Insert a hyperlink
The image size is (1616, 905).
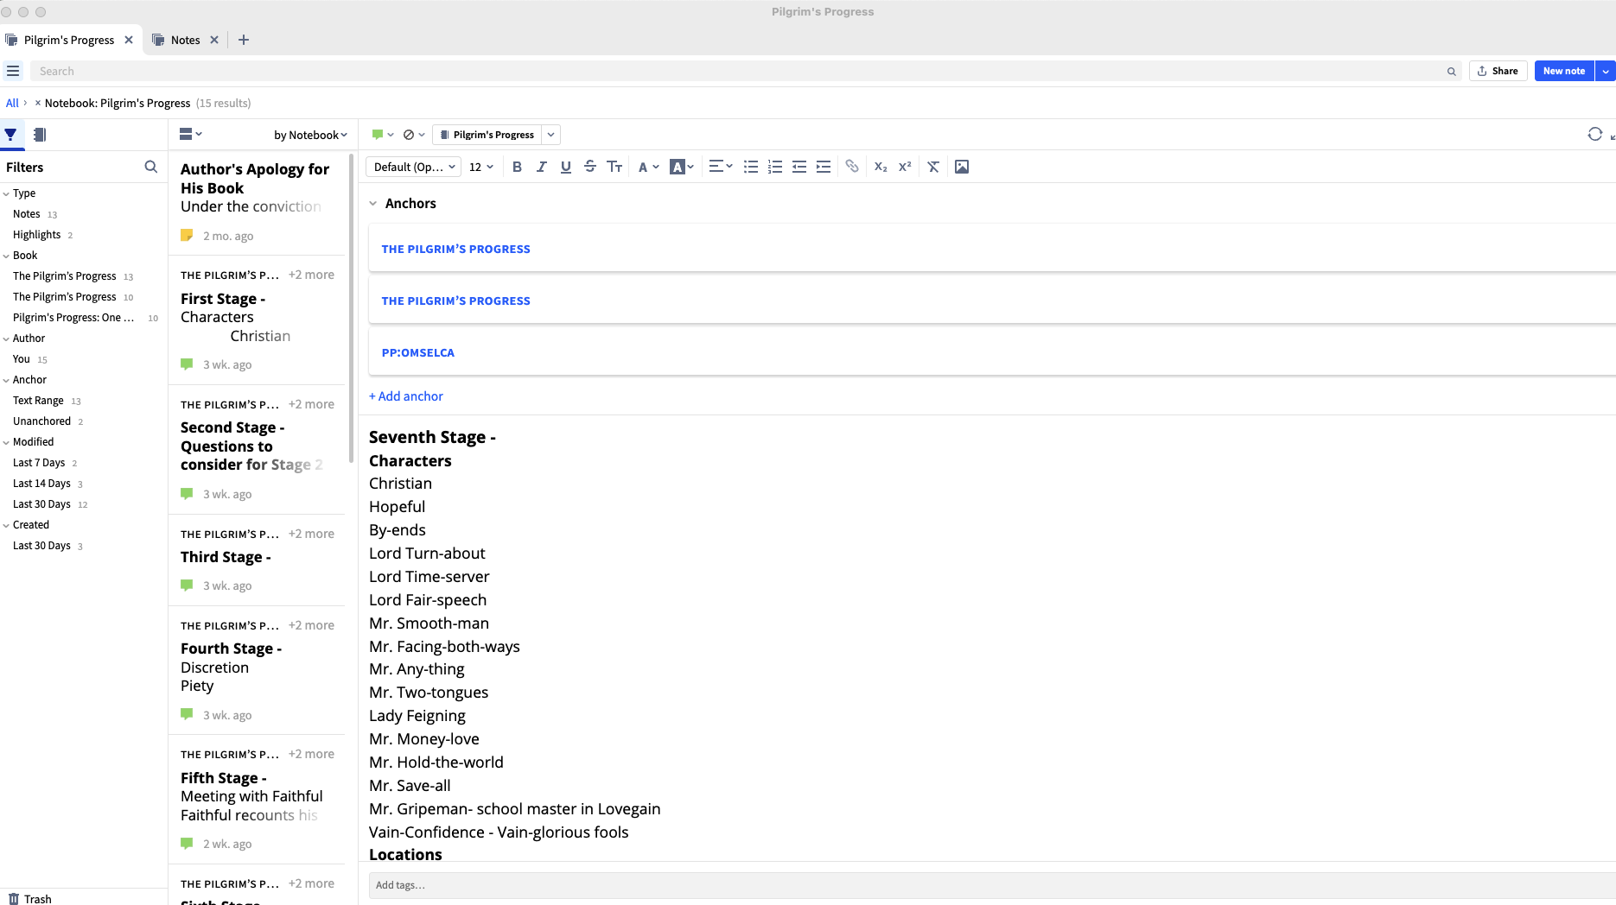[852, 167]
